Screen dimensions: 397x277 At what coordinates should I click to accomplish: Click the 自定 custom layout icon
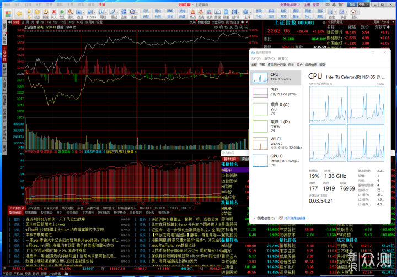(330, 12)
